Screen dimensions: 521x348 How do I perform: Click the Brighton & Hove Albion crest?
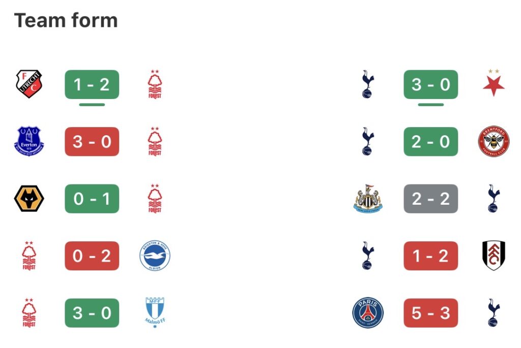[155, 256]
